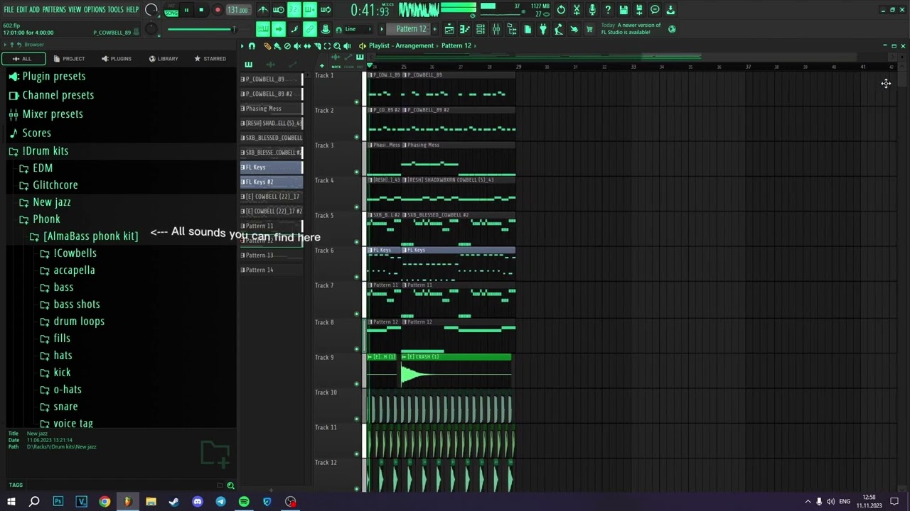Select the PLUGINS browser tab
Screen dimensions: 910x511
click(x=116, y=59)
